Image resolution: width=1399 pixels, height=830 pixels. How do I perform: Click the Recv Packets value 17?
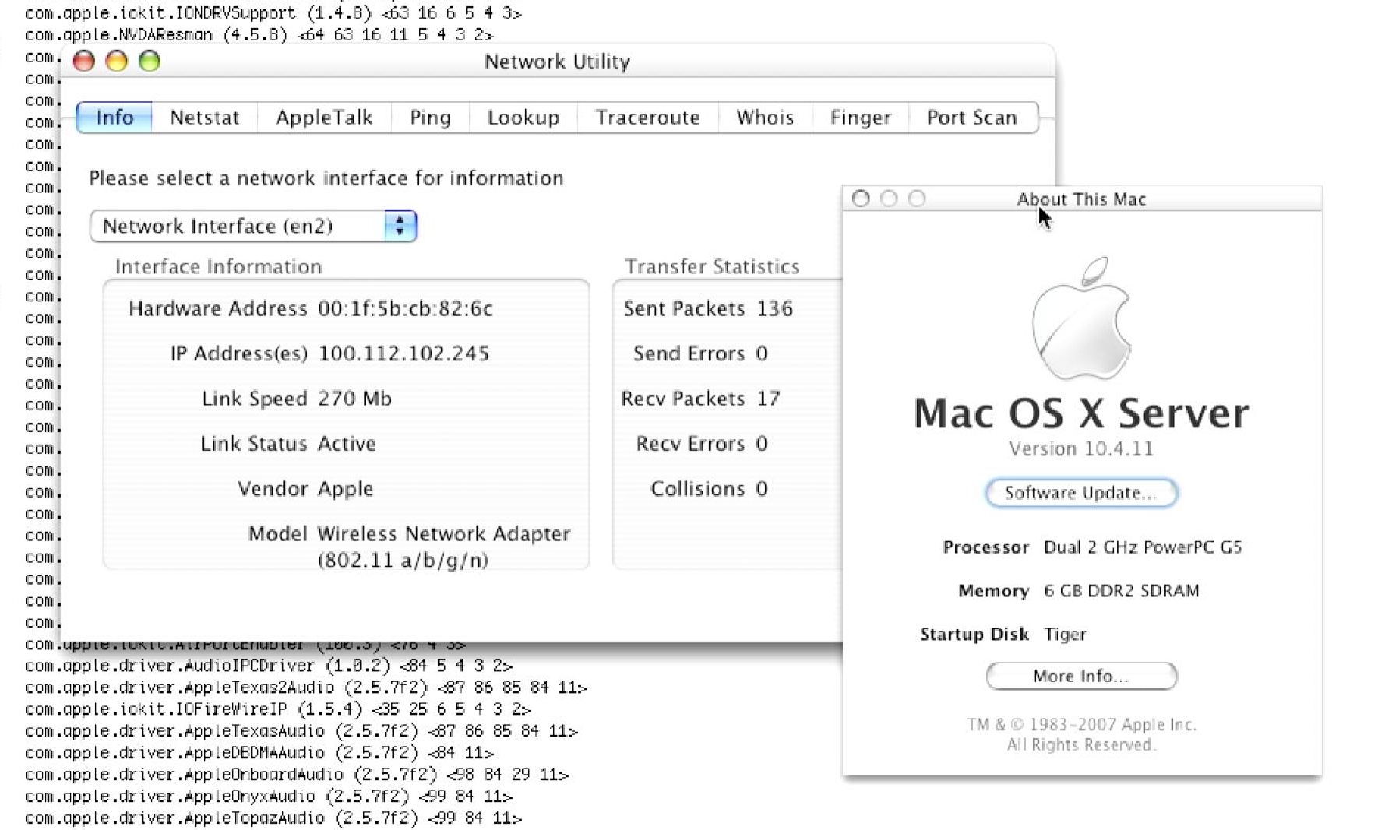pyautogui.click(x=768, y=399)
